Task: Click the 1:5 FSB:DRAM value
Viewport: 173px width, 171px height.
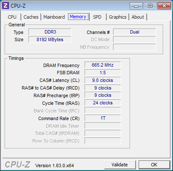Action: pyautogui.click(x=103, y=73)
